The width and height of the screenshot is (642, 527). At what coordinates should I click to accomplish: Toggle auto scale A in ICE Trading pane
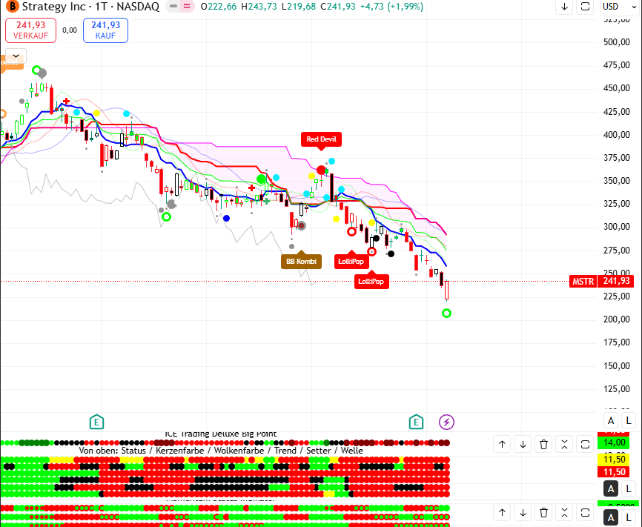[x=612, y=488]
